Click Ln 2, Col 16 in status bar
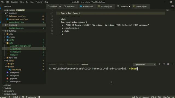 point(136,97)
